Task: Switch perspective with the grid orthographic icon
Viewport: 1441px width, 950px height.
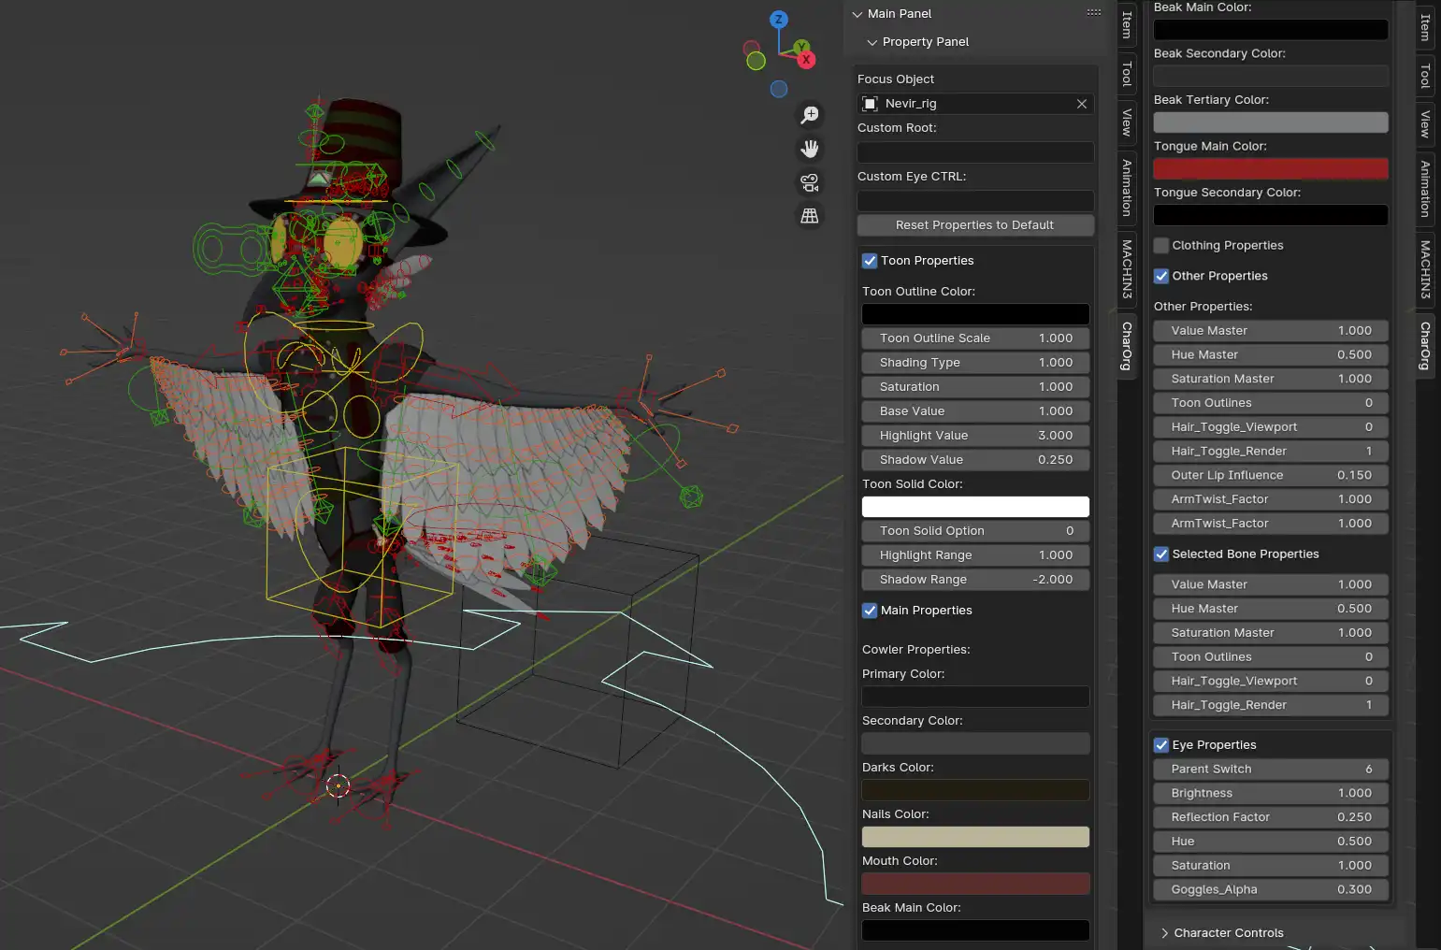Action: 810,216
